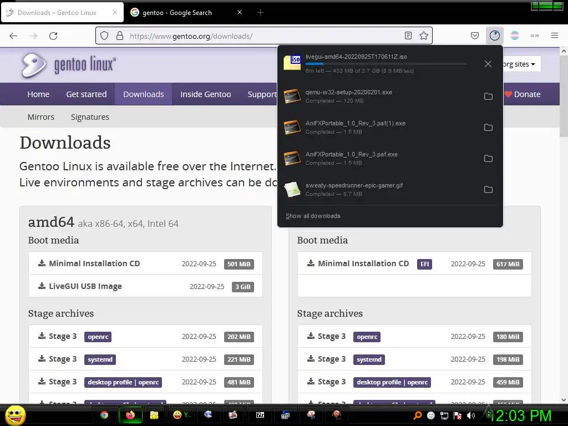Open the 7z taskbar icon
The width and height of the screenshot is (568, 426).
coord(260,415)
